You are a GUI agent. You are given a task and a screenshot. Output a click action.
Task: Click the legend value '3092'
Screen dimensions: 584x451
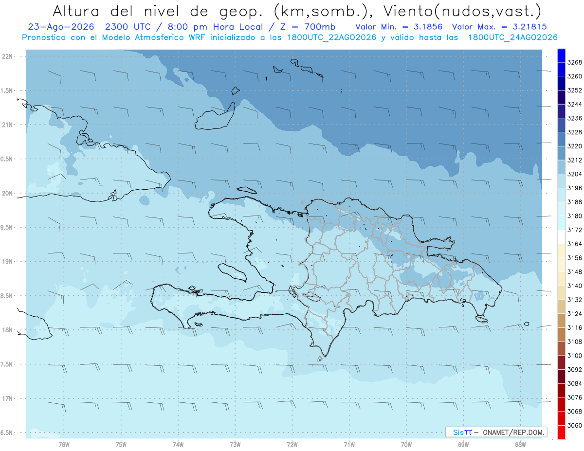click(575, 369)
